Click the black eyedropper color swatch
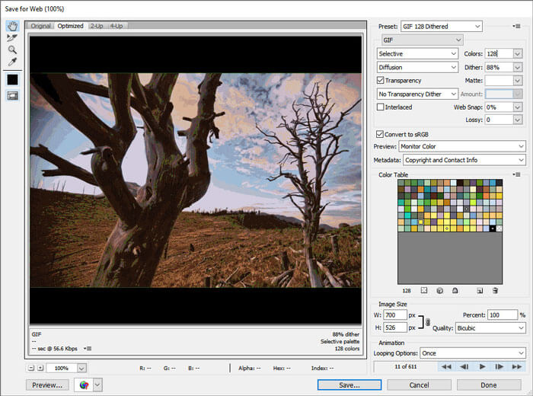Screen dimensions: 533x396 click(x=13, y=80)
